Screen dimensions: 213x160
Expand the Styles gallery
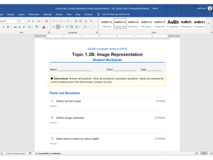pyautogui.click(x=208, y=23)
